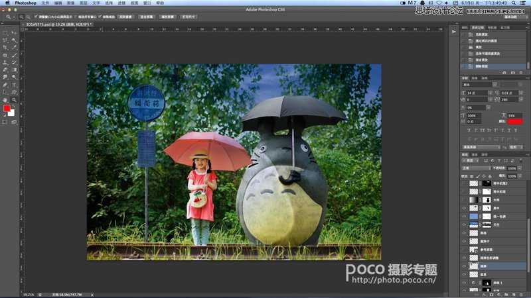Click the white background color swatch

coord(12,113)
